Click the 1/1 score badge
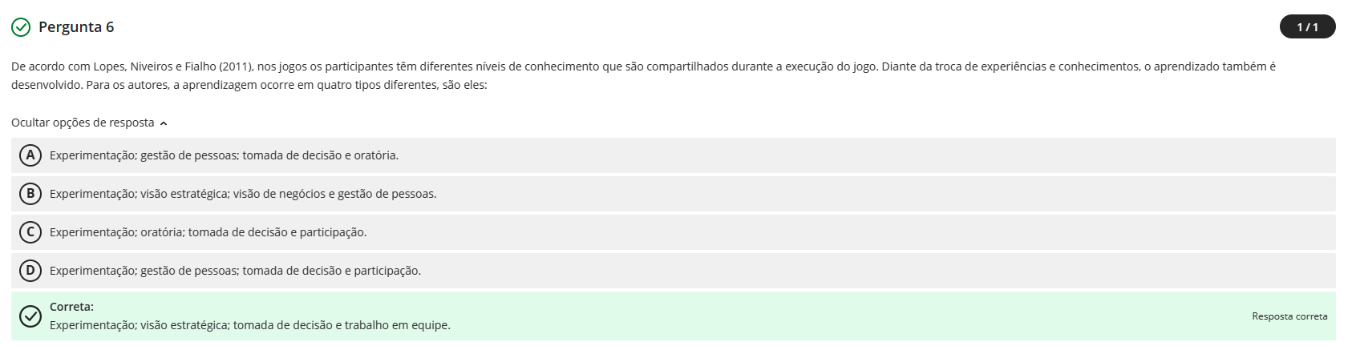1356x346 pixels. (1307, 27)
